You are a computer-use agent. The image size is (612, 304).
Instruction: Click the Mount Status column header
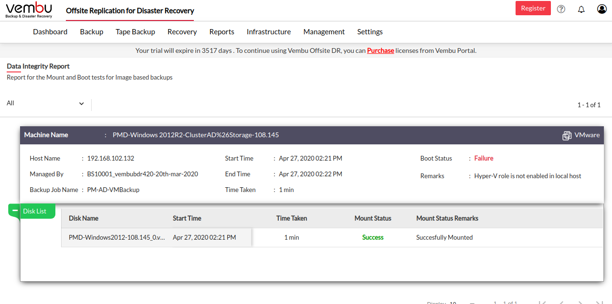373,218
